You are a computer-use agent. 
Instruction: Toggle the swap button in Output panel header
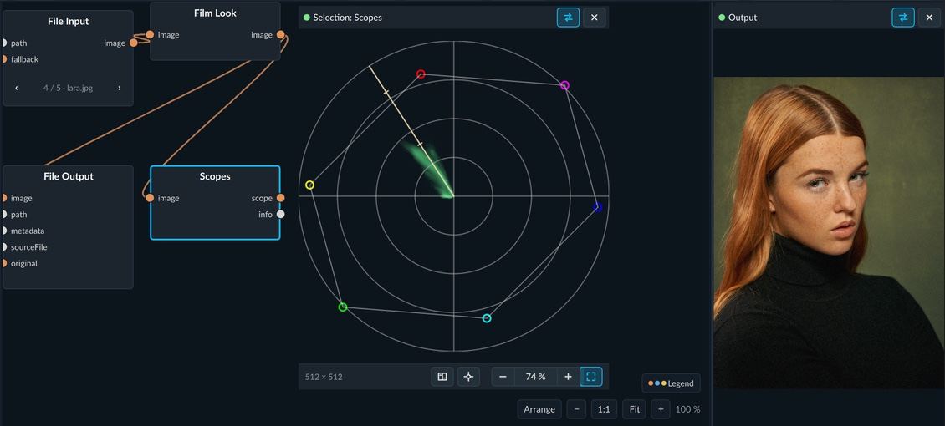click(x=903, y=18)
